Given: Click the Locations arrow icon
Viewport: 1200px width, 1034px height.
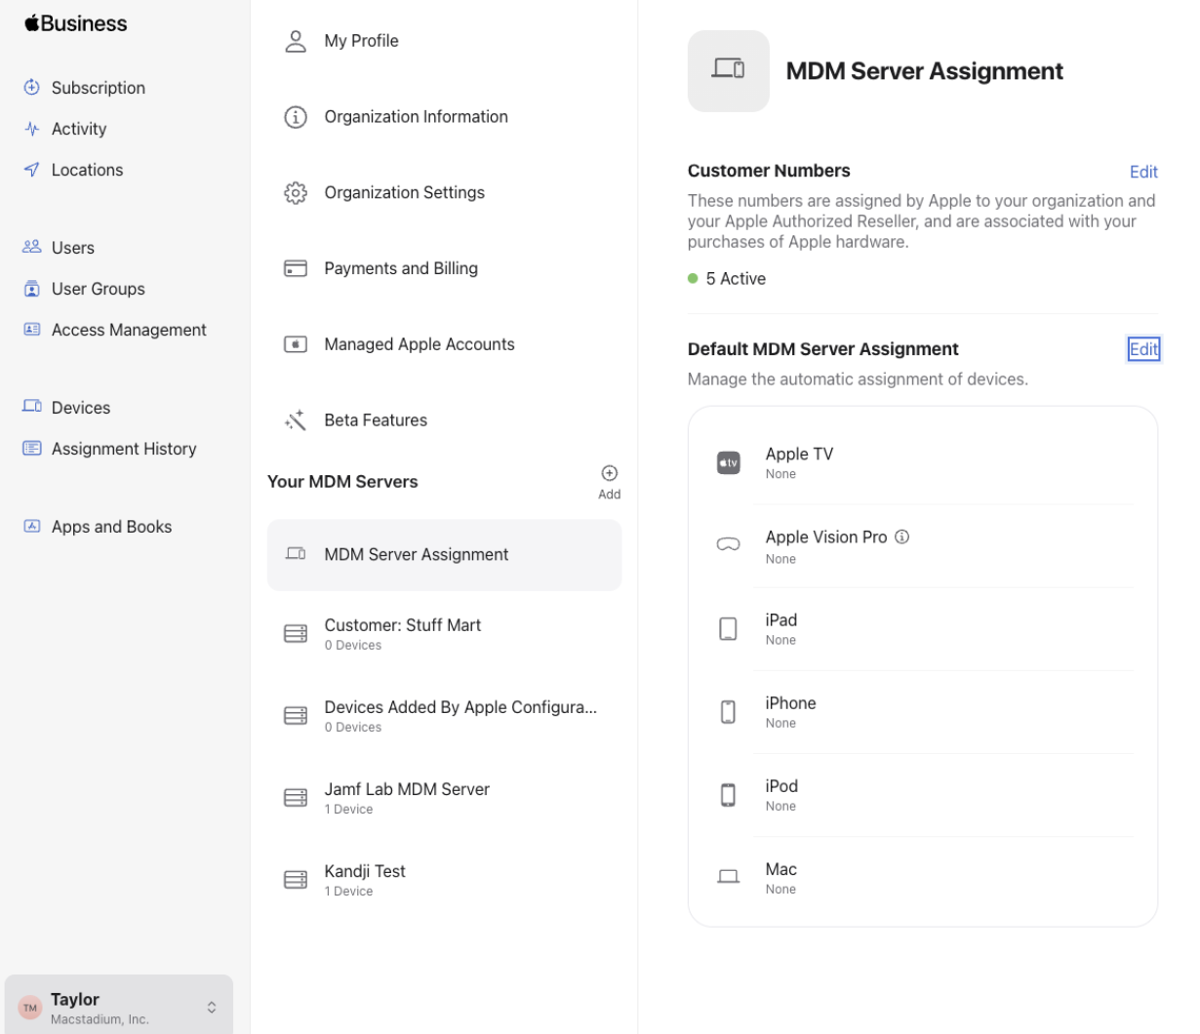Looking at the screenshot, I should click(x=32, y=170).
